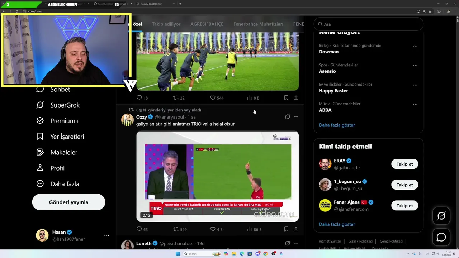Viewport: 459px width, 258px height.
Task: Open a new browser tab
Action: pos(180,4)
